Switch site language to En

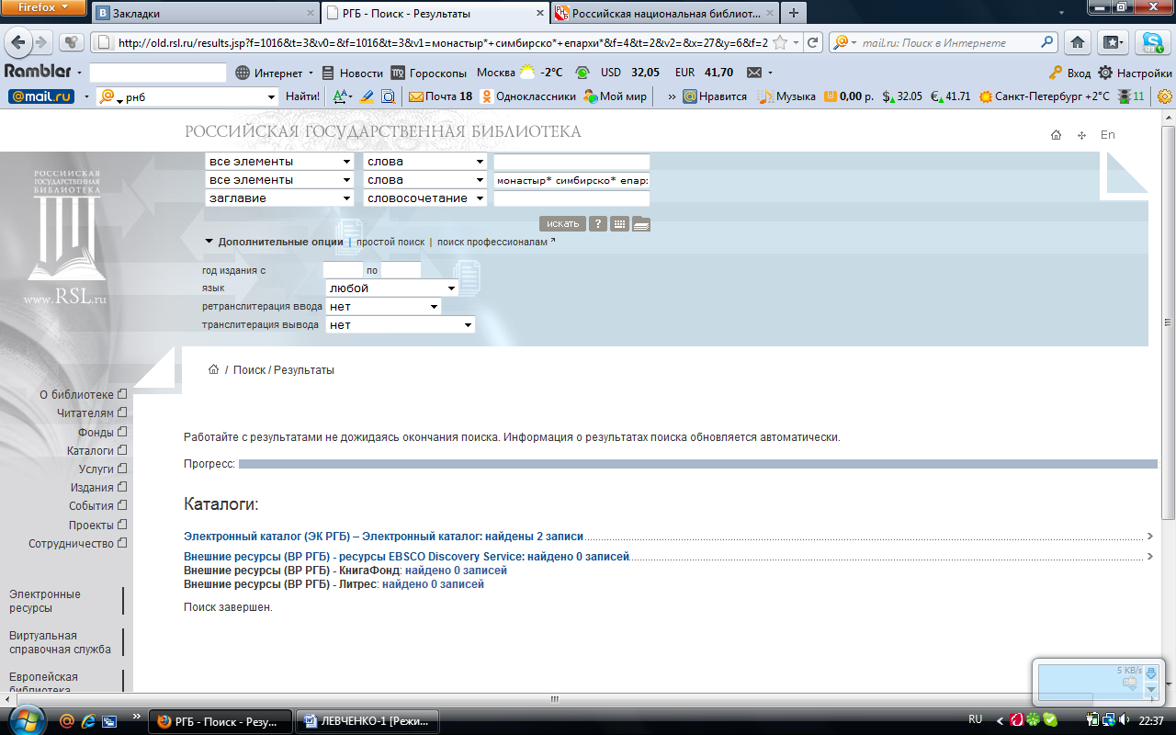point(1108,134)
